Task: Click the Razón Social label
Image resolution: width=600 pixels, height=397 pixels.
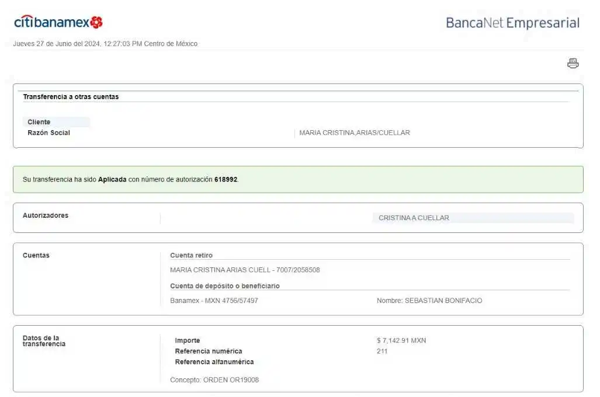Action: tap(48, 133)
